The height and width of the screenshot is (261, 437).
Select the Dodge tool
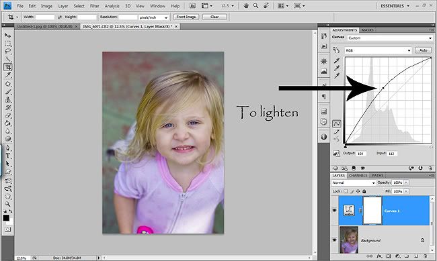pyautogui.click(x=7, y=139)
